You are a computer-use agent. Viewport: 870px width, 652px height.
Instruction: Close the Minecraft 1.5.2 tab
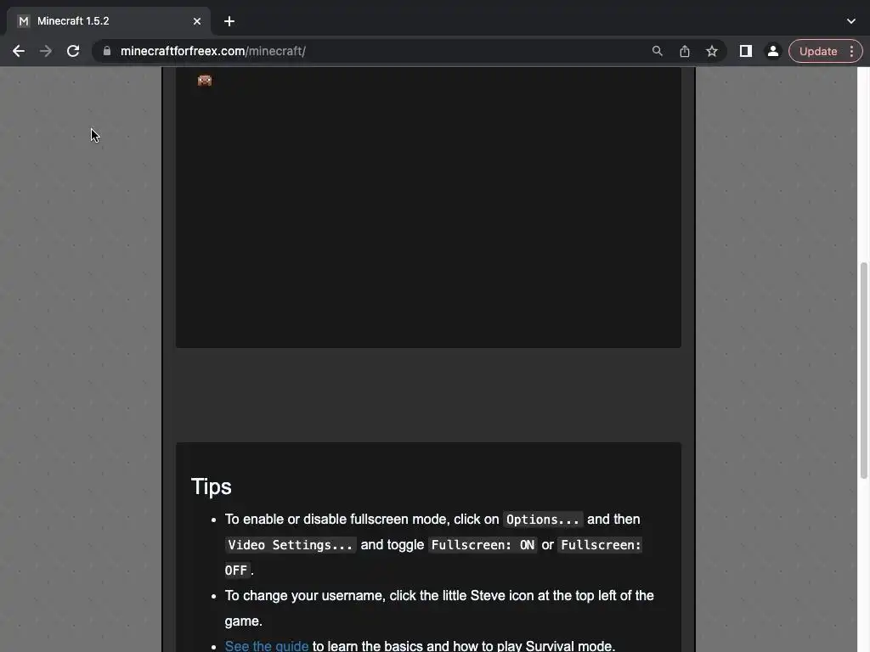[x=197, y=21]
